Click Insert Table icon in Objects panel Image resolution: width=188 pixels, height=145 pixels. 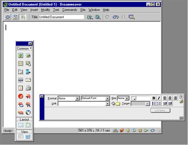point(20,64)
